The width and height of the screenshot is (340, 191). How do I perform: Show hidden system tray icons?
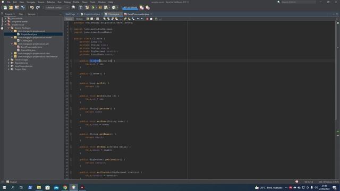click(286, 187)
